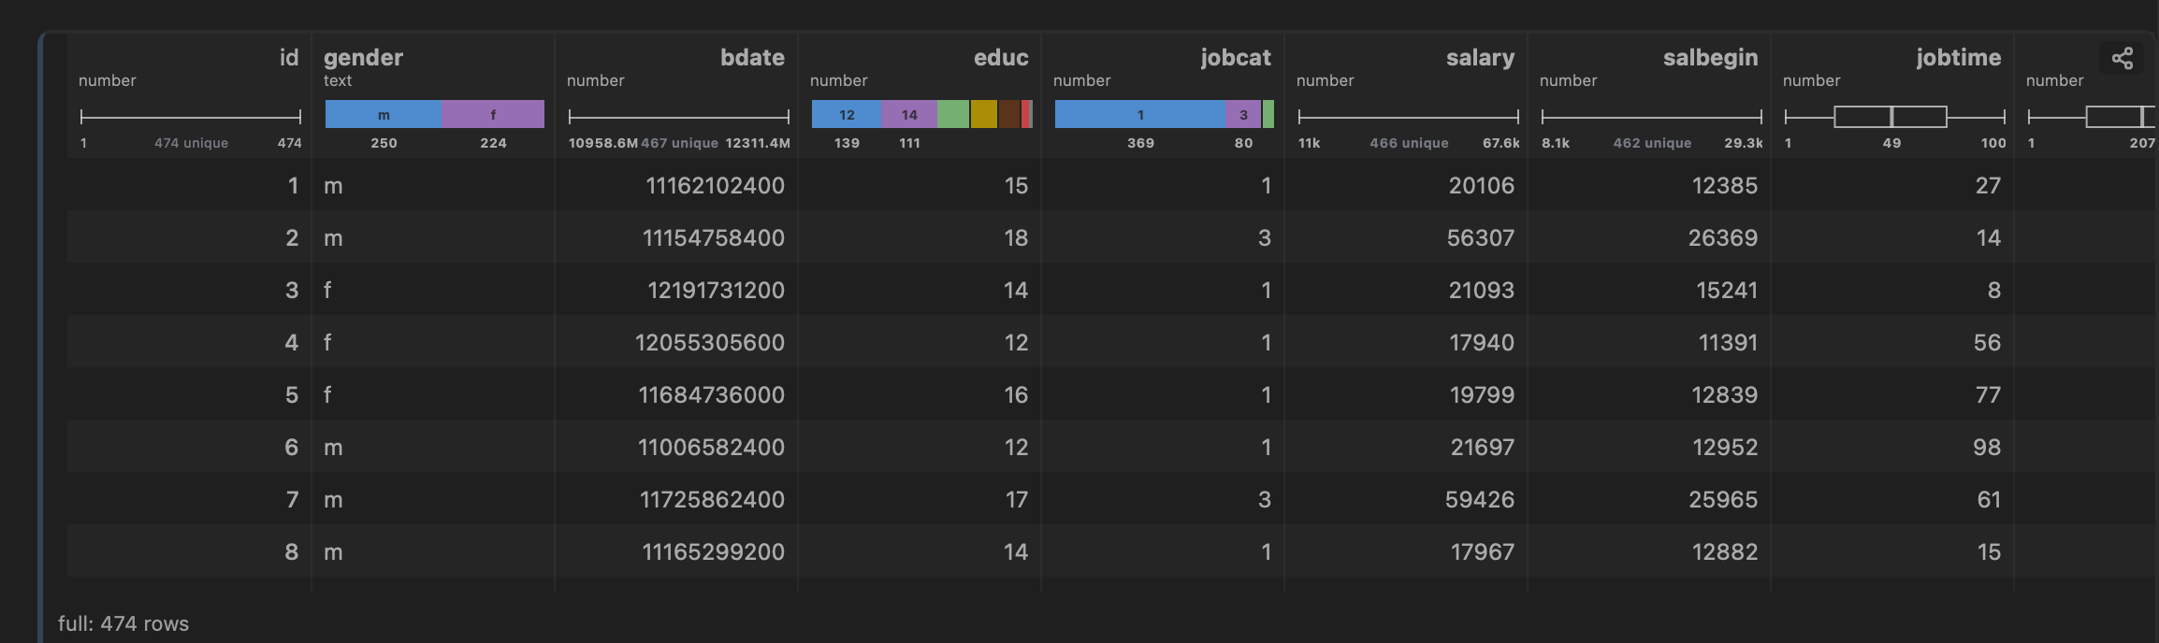The width and height of the screenshot is (2159, 643).
Task: Click the green jobcat bar segment
Action: (1268, 114)
